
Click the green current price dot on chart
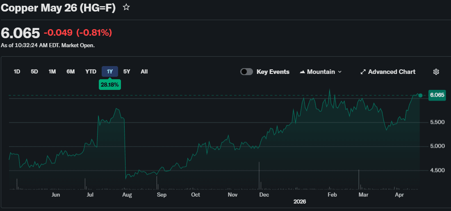(x=420, y=95)
